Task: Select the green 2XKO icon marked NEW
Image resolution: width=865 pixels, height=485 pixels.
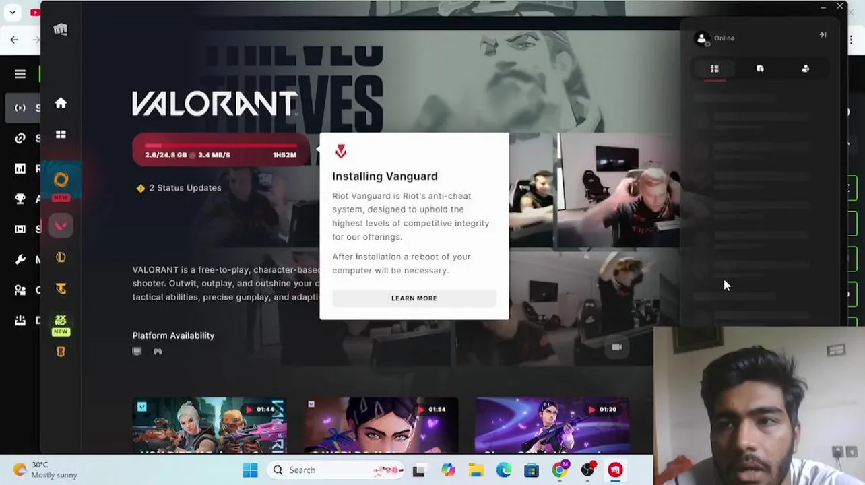Action: 61,321
